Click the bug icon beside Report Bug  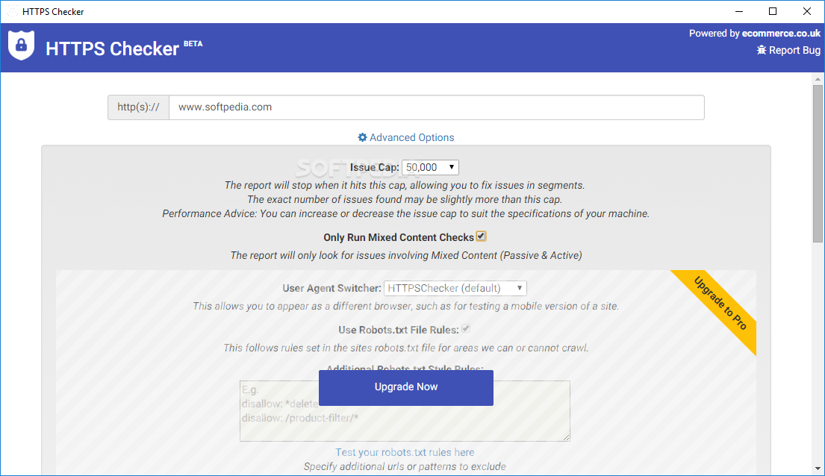(762, 50)
